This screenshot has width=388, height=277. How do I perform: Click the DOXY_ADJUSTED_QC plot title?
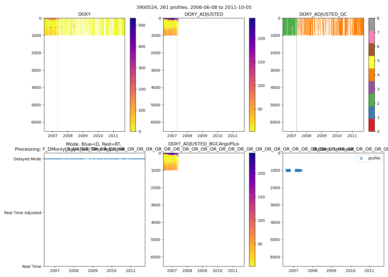[x=323, y=14]
